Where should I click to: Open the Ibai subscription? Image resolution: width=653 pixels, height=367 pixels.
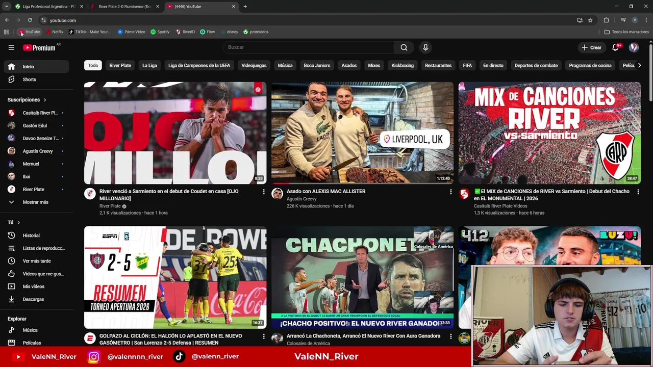coord(37,176)
